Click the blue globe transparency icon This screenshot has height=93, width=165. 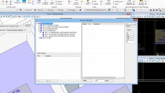[x=134, y=10]
